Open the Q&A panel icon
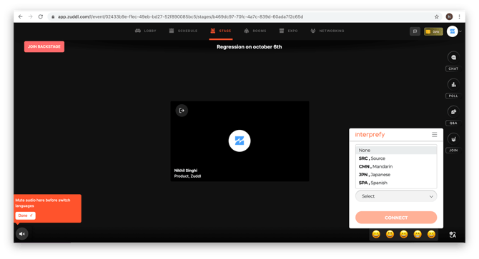 453,112
